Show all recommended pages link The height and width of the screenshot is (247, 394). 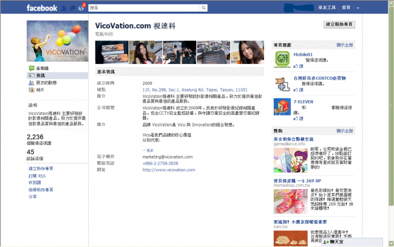345,45
